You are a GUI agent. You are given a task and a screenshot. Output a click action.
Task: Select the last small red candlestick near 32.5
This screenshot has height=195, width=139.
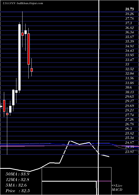[32, 70]
